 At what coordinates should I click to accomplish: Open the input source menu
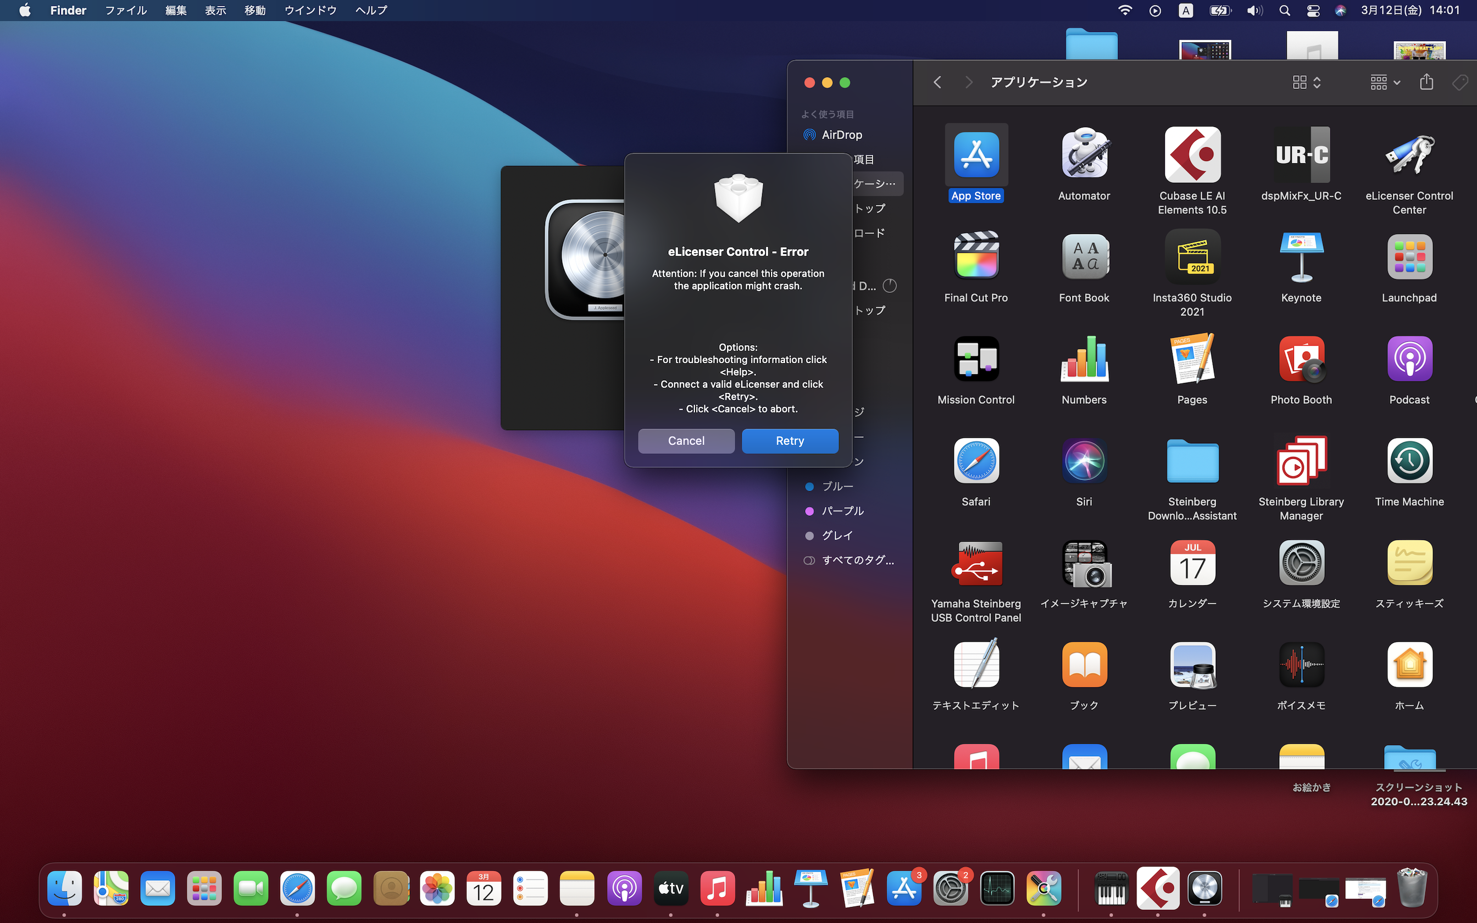coord(1185,10)
